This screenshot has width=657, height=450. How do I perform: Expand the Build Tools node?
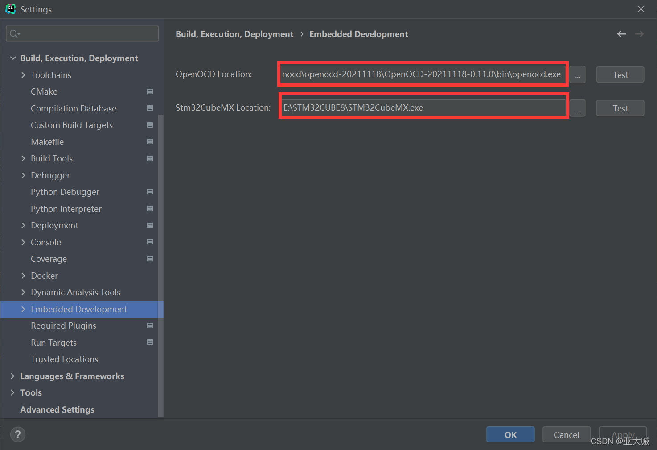[23, 158]
